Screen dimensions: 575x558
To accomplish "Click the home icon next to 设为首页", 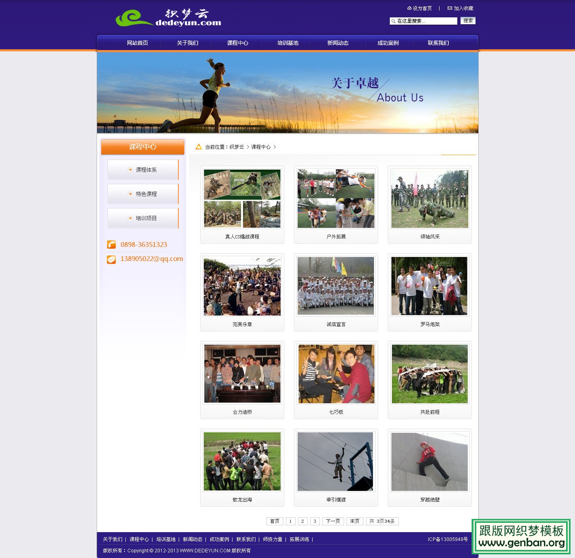I will (409, 8).
